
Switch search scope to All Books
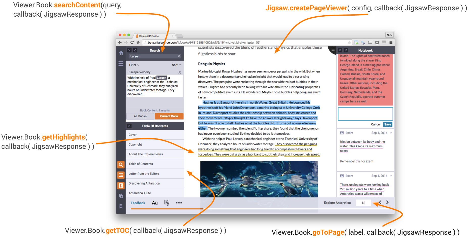(x=140, y=116)
